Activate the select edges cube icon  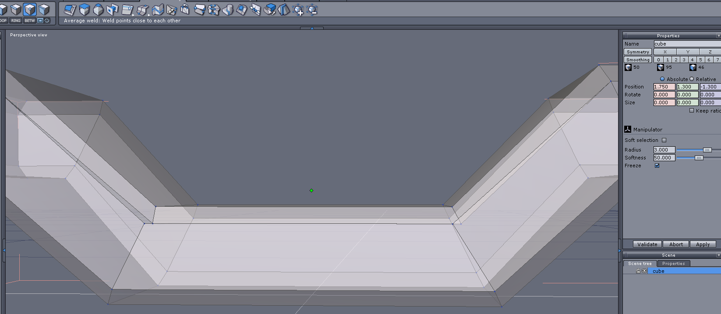pos(16,9)
